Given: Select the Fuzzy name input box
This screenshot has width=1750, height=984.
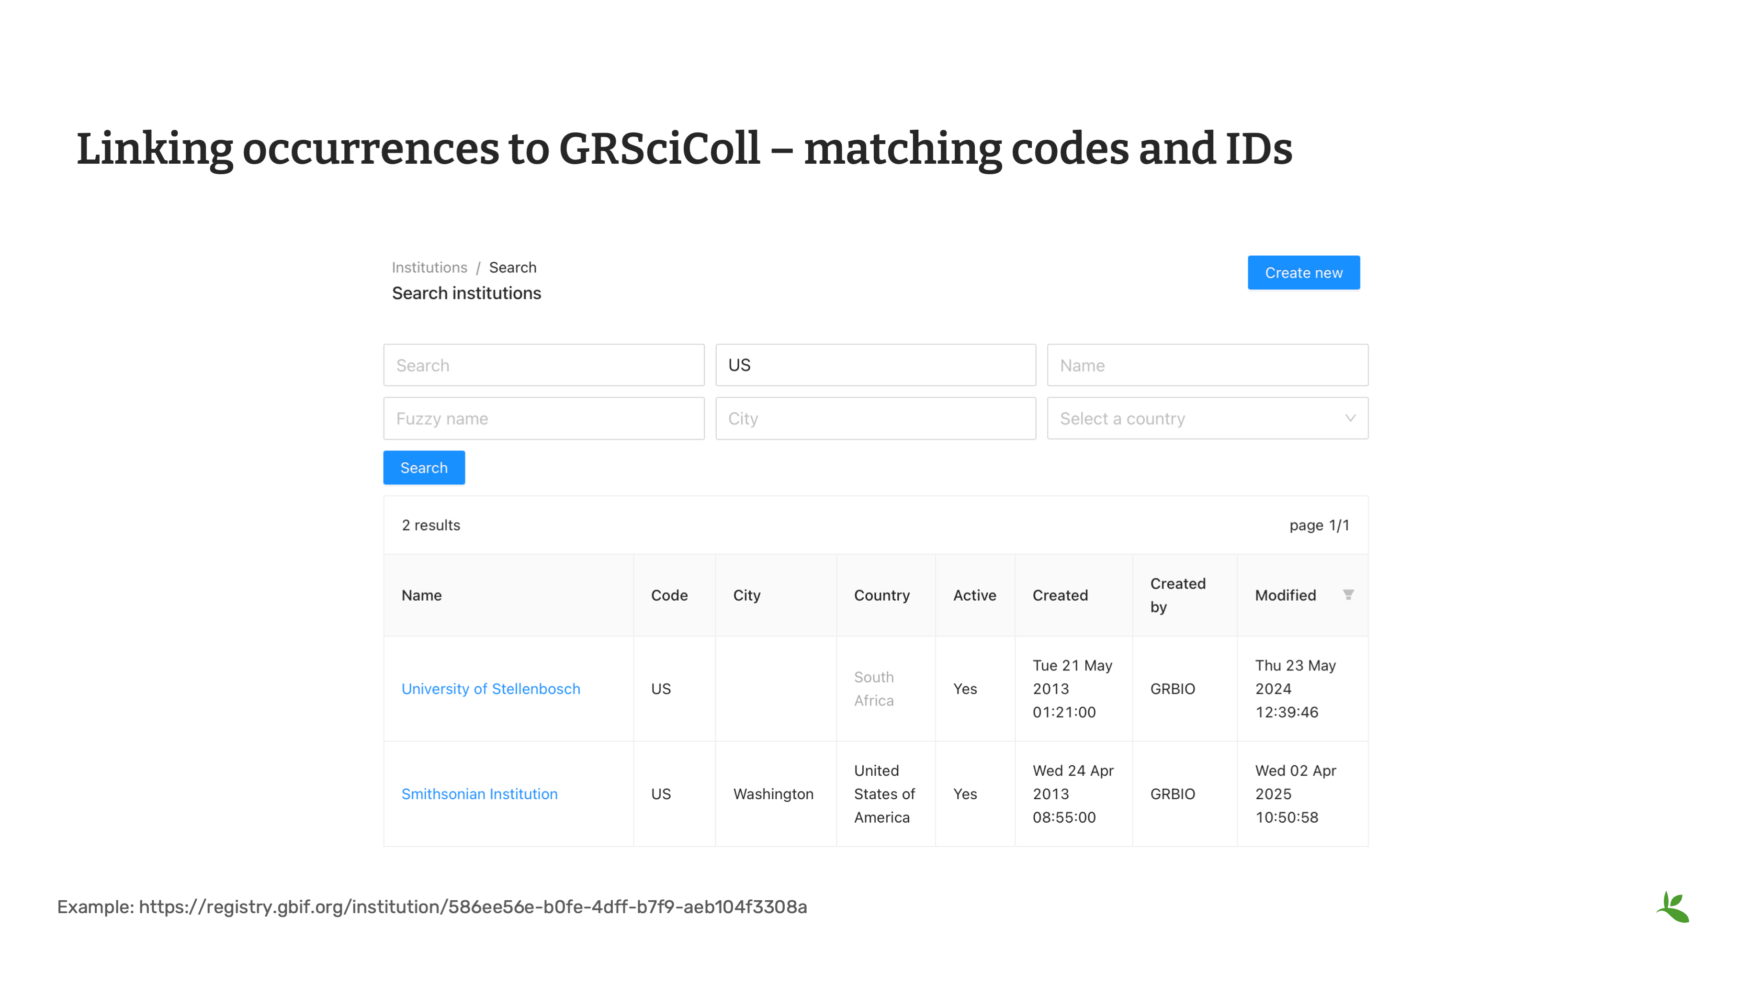Looking at the screenshot, I should 543,418.
